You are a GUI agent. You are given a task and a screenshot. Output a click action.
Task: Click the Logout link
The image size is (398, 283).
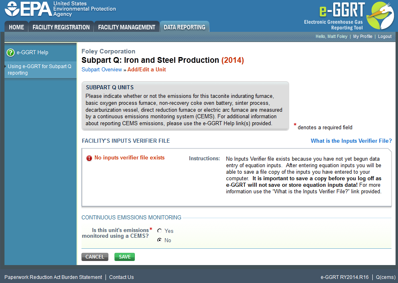pos(385,36)
